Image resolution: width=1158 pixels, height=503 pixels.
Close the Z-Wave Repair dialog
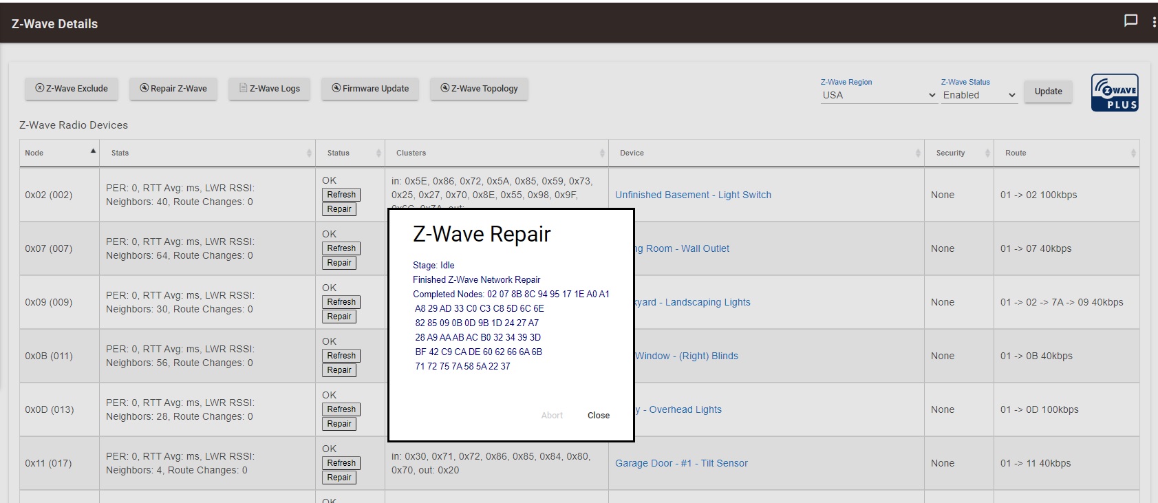pyautogui.click(x=599, y=416)
